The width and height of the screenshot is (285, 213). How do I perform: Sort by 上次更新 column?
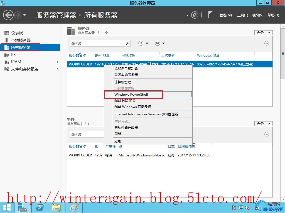click(x=168, y=55)
